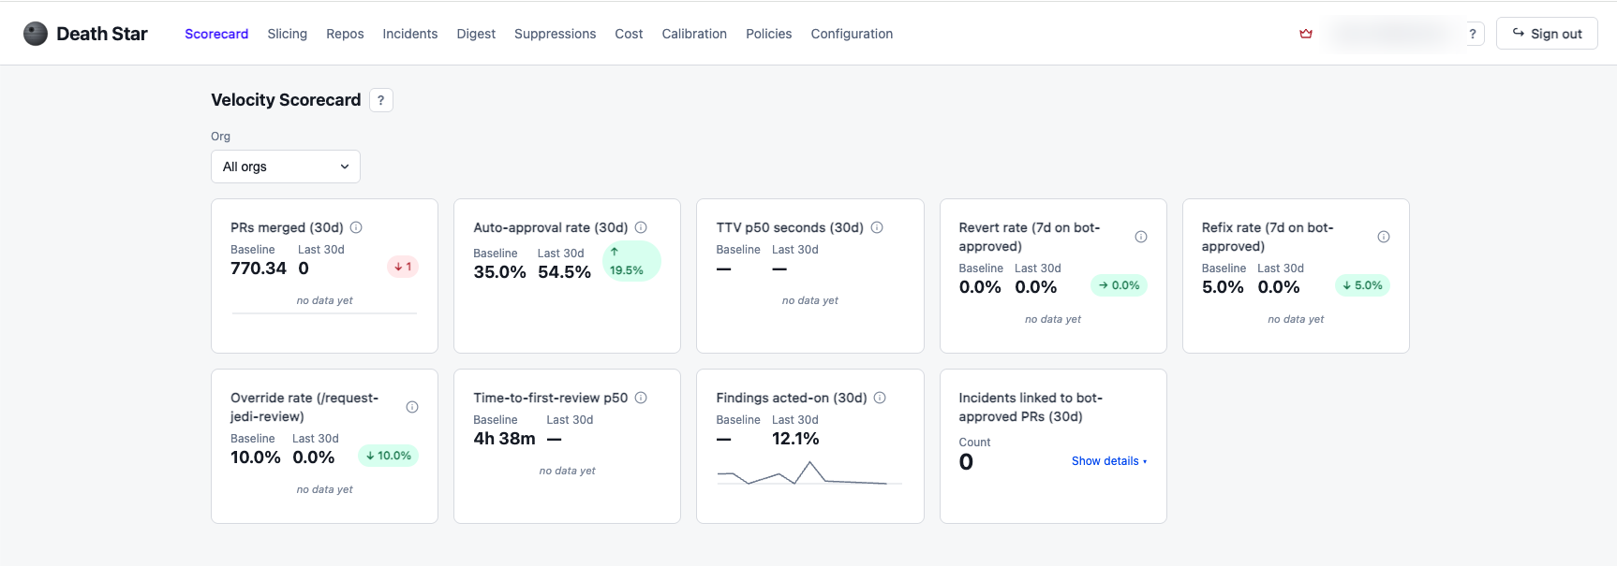Viewport: 1617px width, 566px height.
Task: Click PRs merged (30d) card title
Action: [x=287, y=227]
